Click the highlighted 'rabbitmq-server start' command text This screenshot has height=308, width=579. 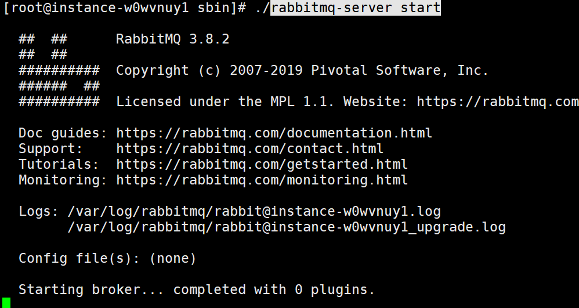pyautogui.click(x=356, y=8)
